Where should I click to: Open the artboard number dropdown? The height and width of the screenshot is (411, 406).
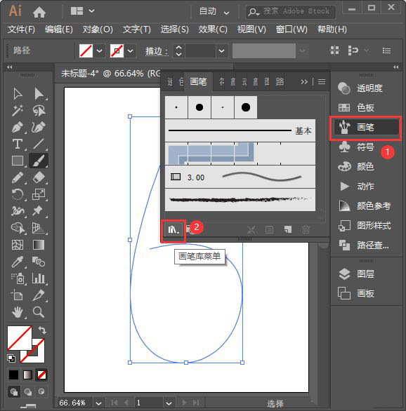click(169, 403)
